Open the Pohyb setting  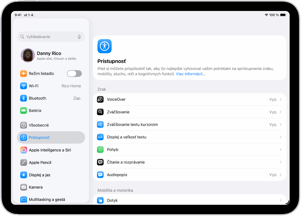[189, 150]
